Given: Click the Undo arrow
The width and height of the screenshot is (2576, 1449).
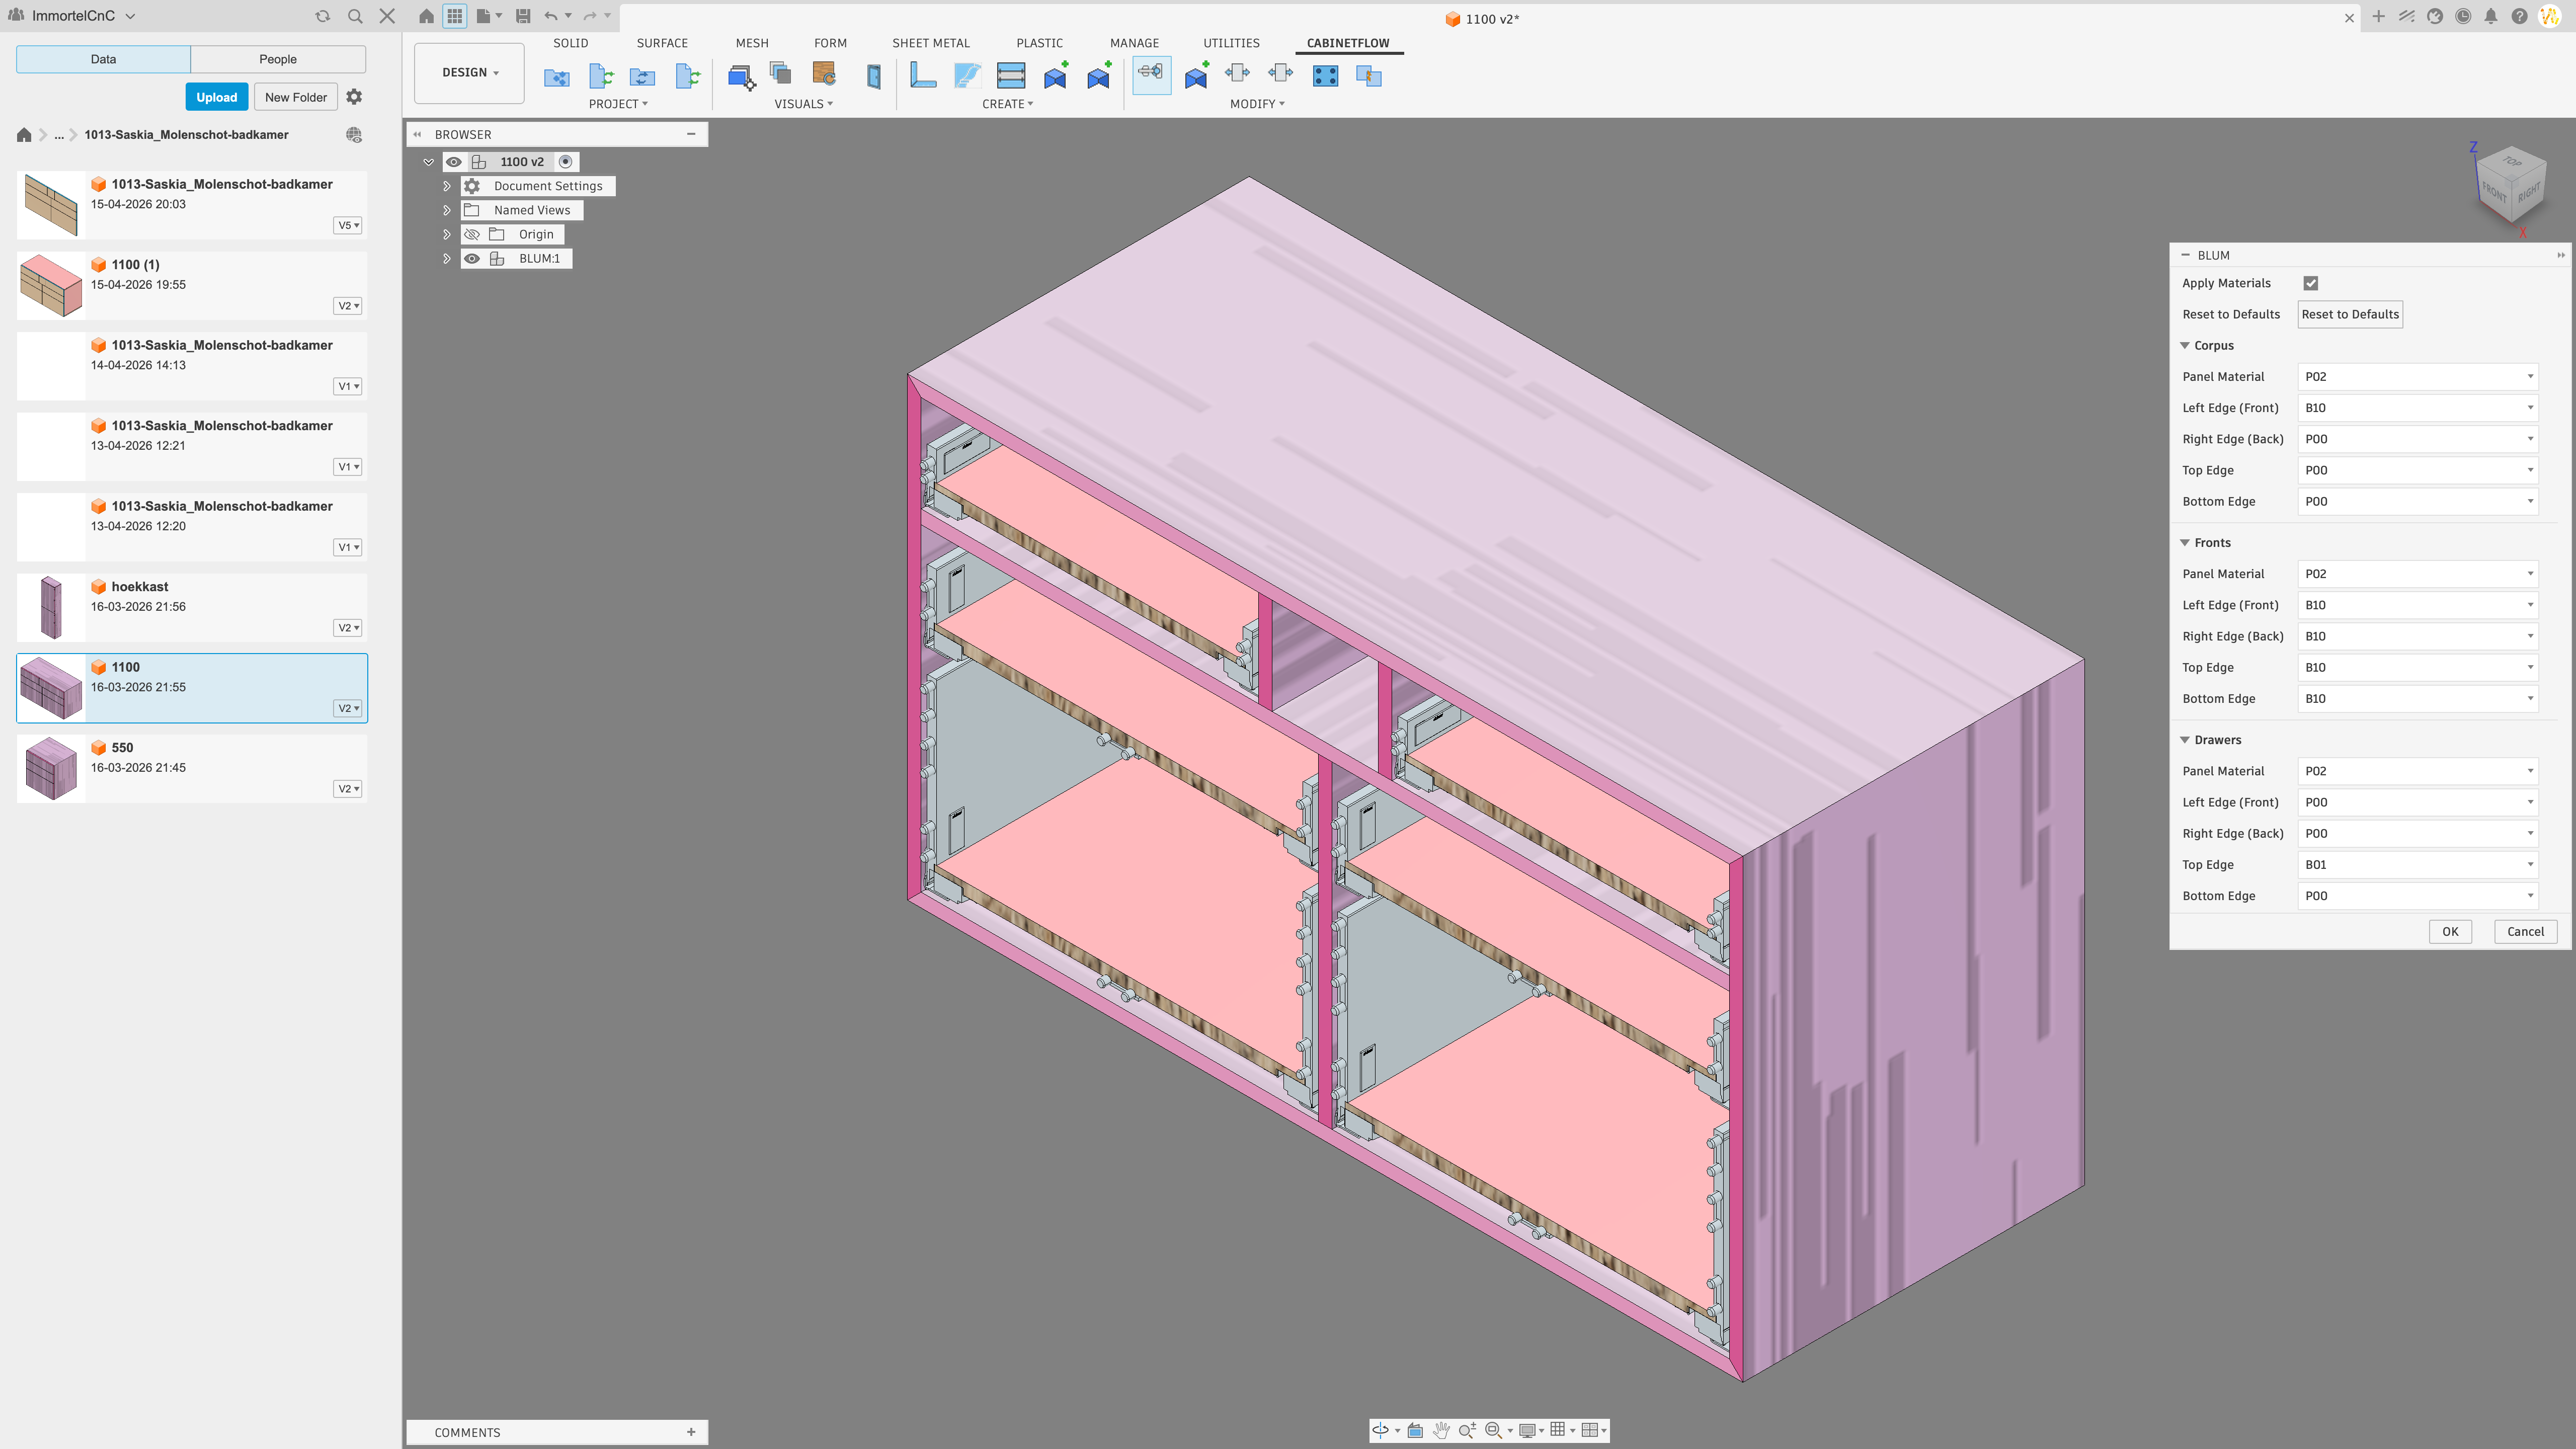Looking at the screenshot, I should point(551,16).
